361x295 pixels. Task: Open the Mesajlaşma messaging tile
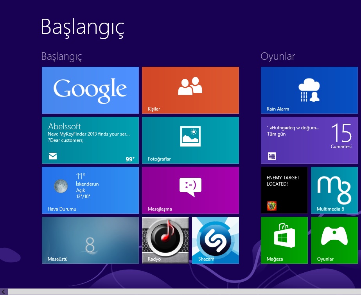[x=190, y=190]
